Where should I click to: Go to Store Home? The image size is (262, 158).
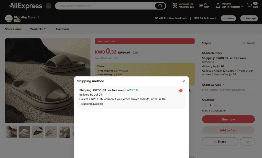pos(13,29)
